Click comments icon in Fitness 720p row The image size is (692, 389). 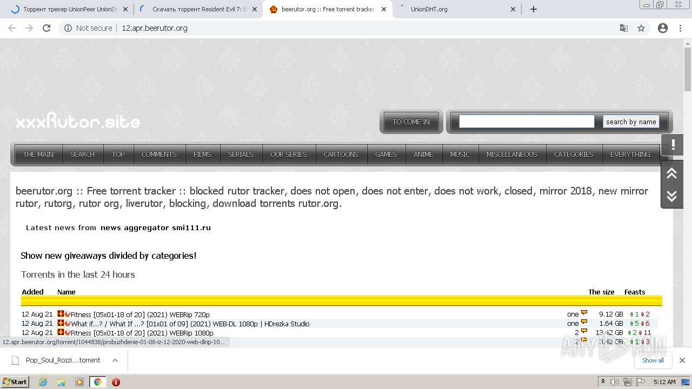point(584,313)
